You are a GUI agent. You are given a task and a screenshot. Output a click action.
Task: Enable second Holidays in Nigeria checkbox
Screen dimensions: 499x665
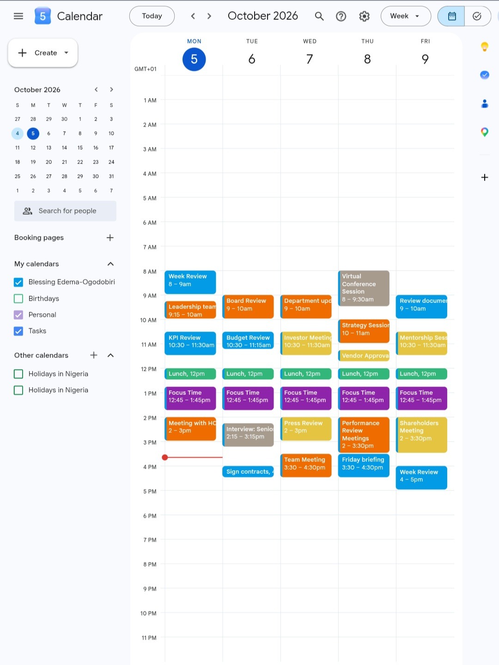coord(18,390)
